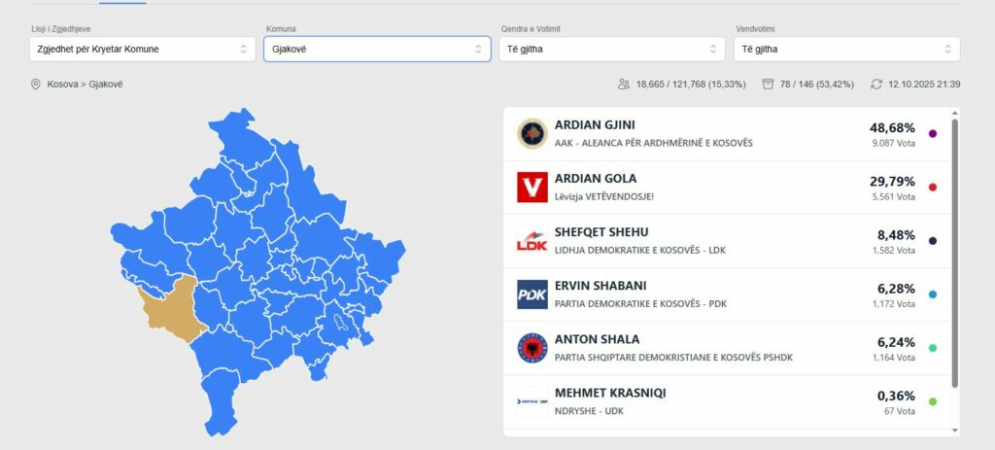Click the AAK party logo icon
Image resolution: width=995 pixels, height=450 pixels.
coord(532,134)
